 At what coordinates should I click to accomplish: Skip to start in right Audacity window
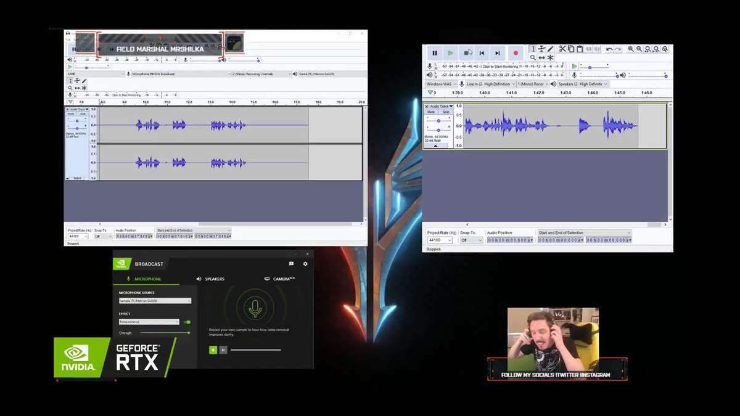point(482,54)
